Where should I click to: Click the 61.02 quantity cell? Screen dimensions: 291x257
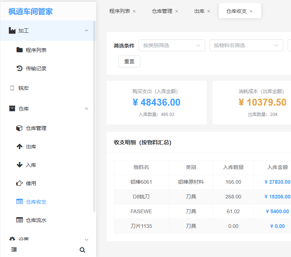[233, 211]
